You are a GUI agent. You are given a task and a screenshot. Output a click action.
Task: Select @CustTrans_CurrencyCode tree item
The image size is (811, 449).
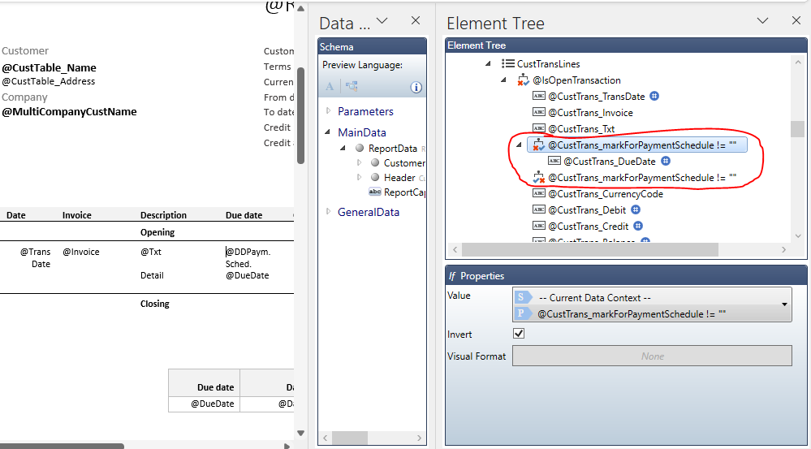pyautogui.click(x=605, y=194)
